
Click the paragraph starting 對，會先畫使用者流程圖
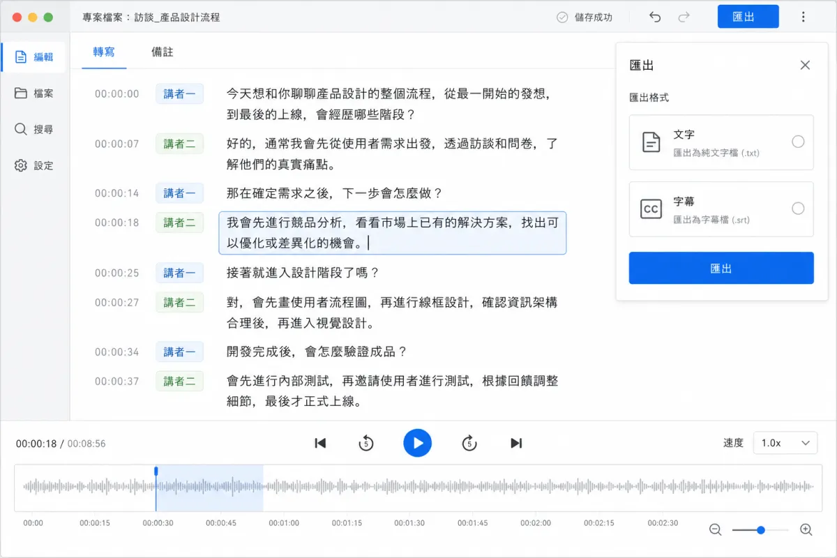point(392,312)
